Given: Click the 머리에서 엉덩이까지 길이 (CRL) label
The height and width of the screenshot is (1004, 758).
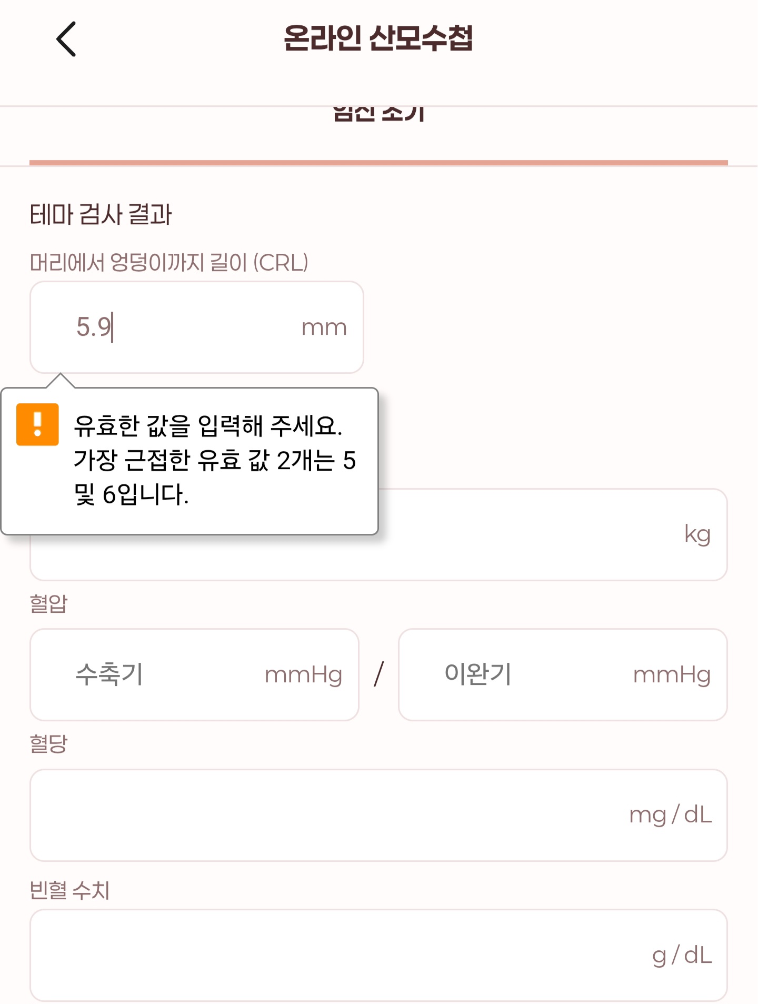Looking at the screenshot, I should [168, 262].
